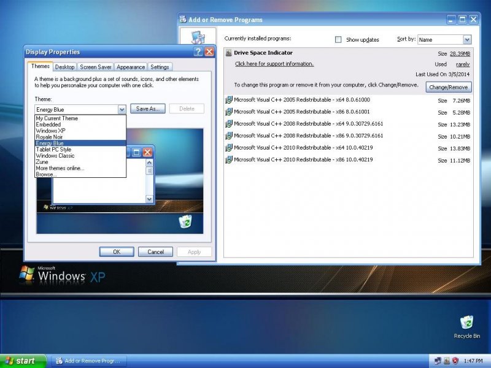Enable the Show updates checkbox
Viewport: 491px width, 368px height.
click(x=338, y=39)
